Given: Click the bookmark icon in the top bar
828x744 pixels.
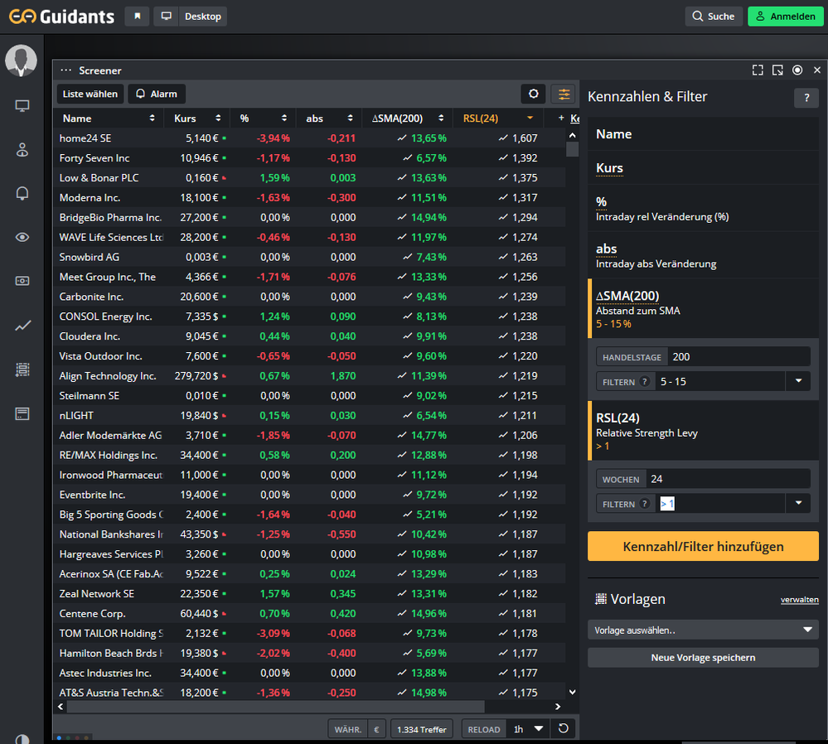Looking at the screenshot, I should (x=137, y=16).
